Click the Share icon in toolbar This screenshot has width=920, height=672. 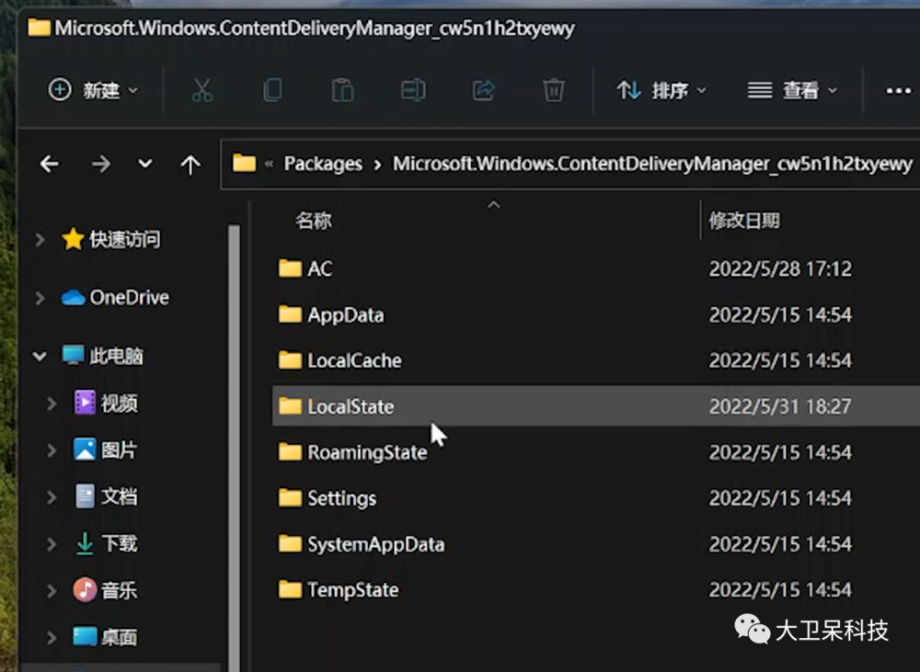point(483,90)
